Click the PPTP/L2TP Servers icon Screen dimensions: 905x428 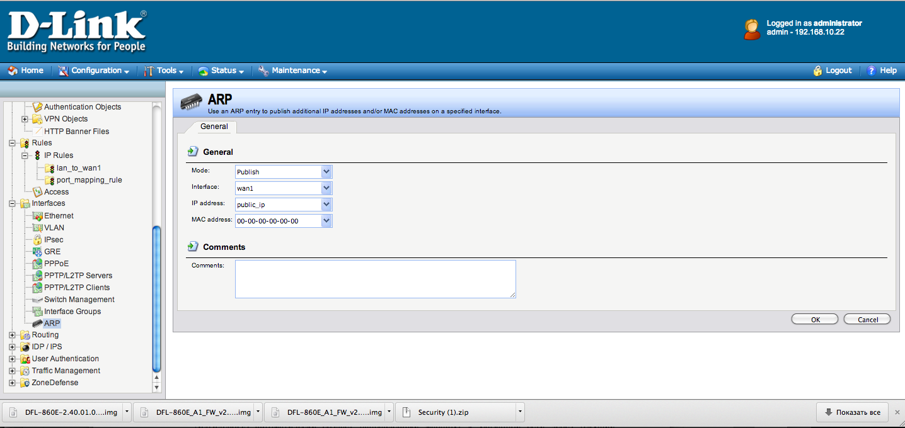coord(37,276)
